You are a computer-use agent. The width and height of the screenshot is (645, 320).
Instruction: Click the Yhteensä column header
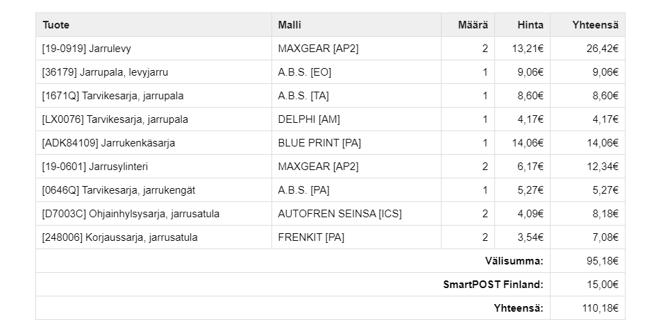pyautogui.click(x=595, y=25)
